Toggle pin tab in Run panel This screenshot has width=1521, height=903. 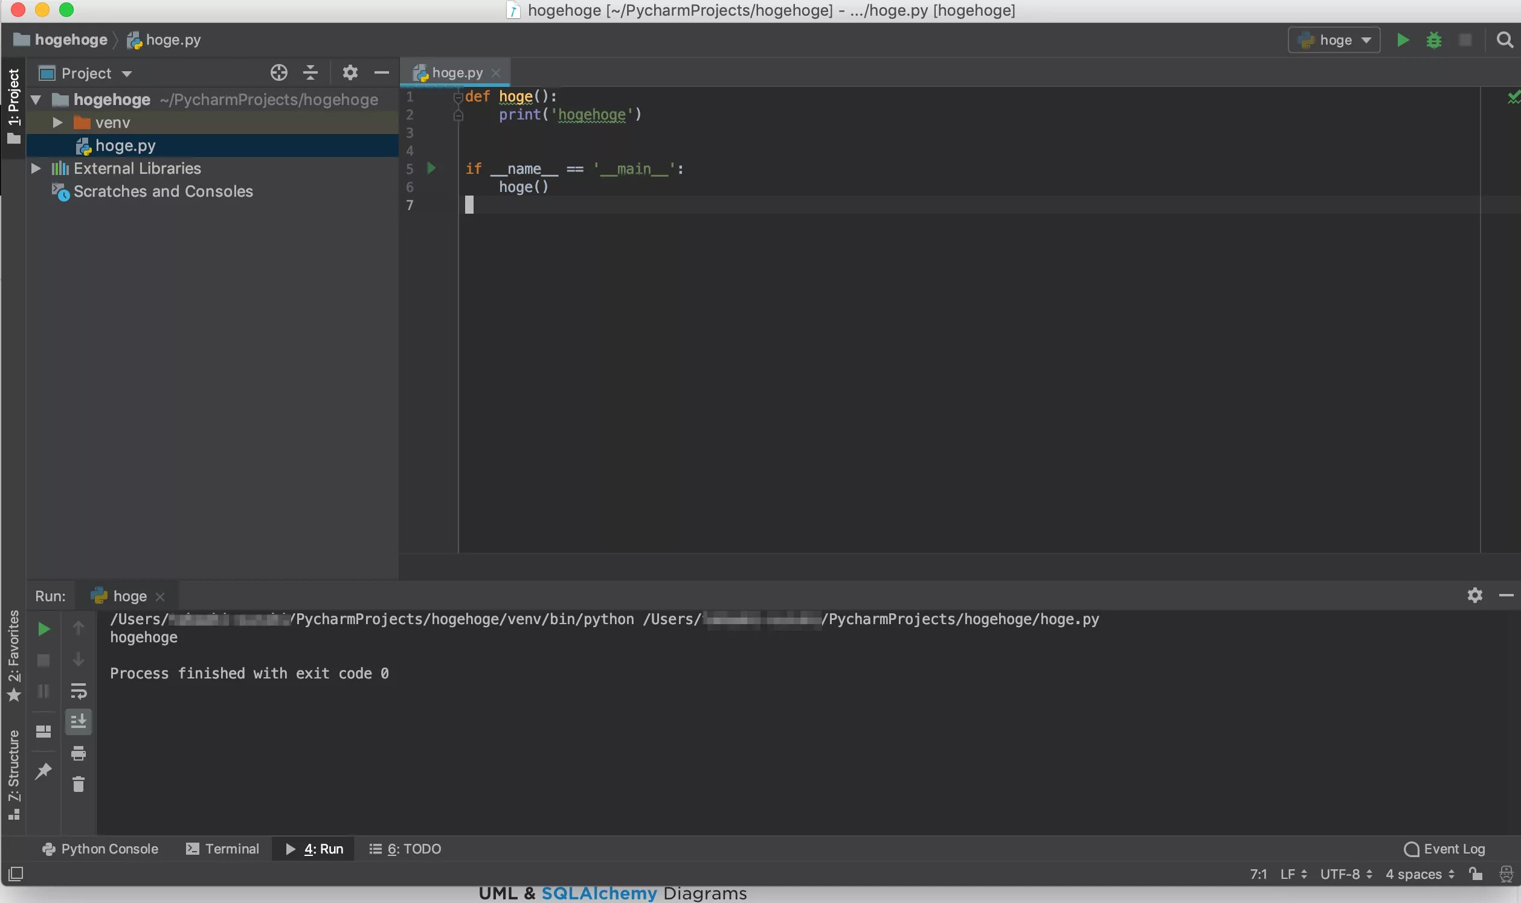point(44,771)
